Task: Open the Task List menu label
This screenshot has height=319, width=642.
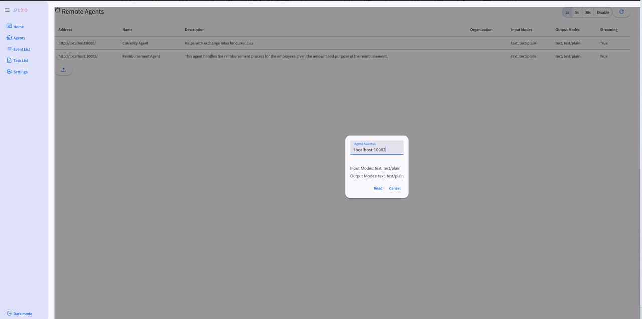Action: point(21,60)
